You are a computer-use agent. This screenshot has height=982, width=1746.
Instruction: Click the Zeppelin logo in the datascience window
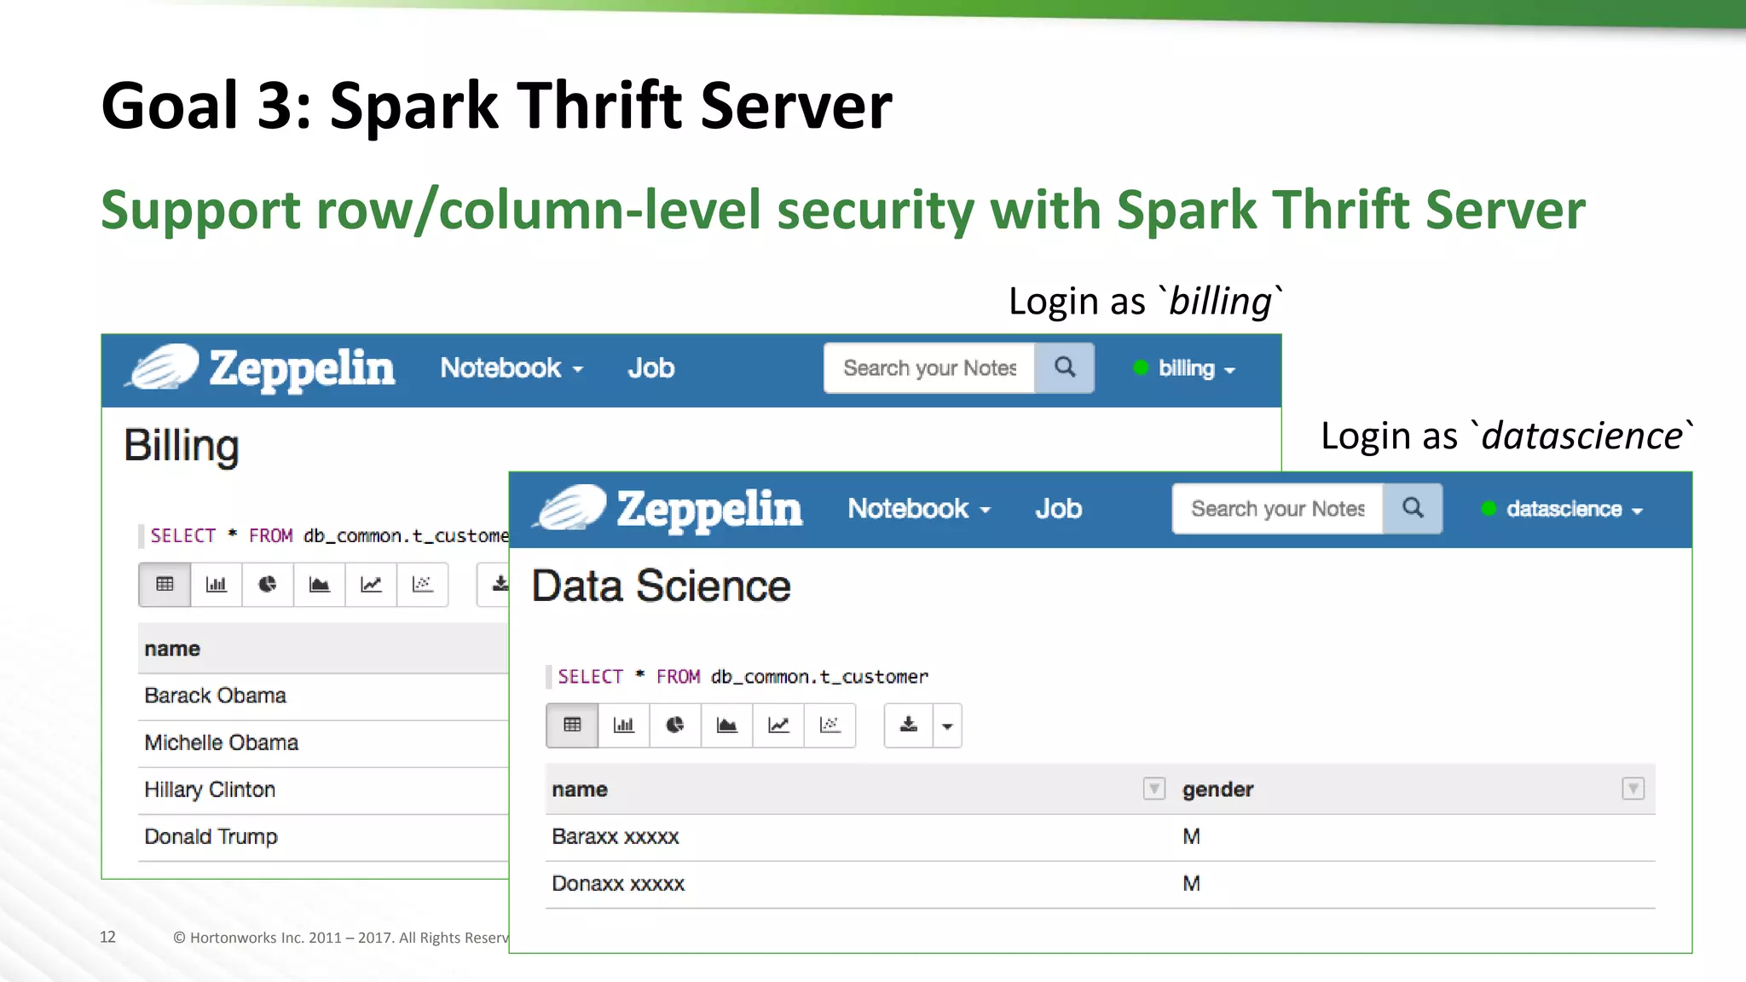point(668,509)
